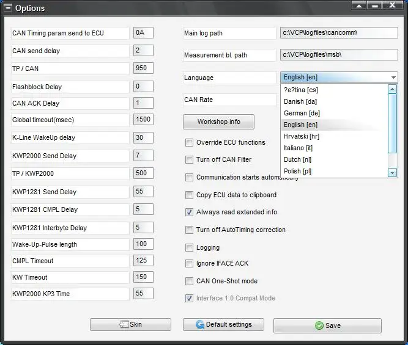The image size is (408, 345).
Task: Edit CAN ACK Delay value
Action: [143, 103]
